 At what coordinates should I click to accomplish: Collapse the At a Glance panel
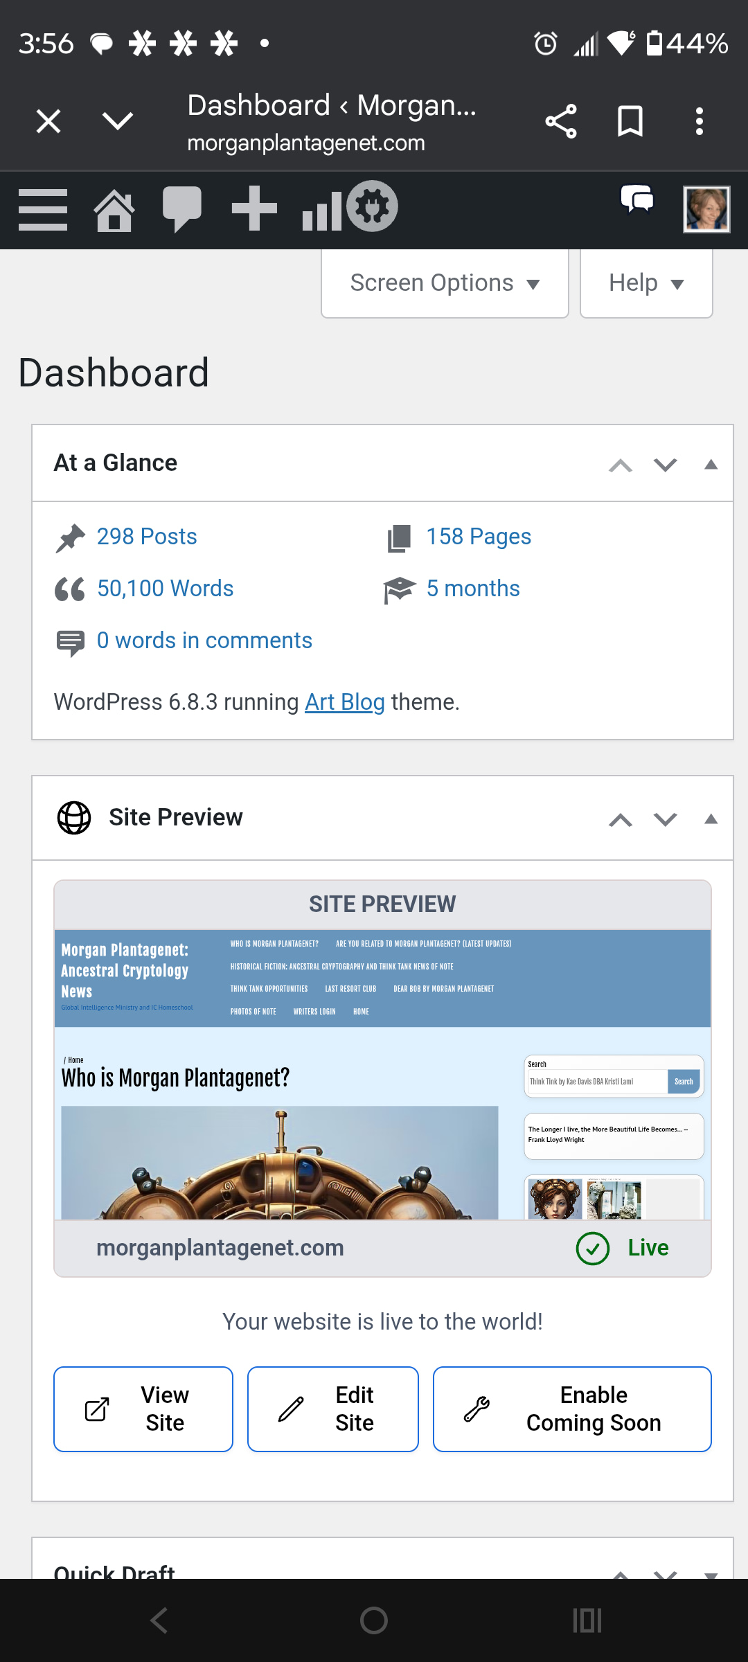711,464
